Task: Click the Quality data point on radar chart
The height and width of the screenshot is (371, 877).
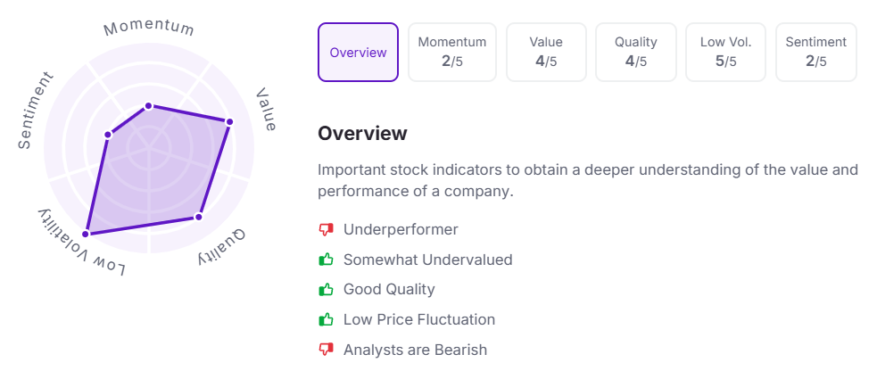Action: pos(199,217)
